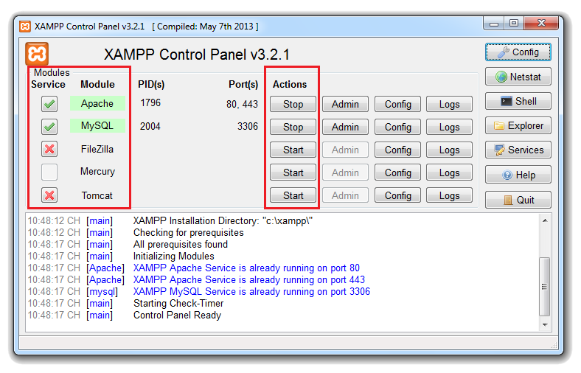The image size is (581, 373).
Task: Launch Shell from the right sidebar
Action: click(518, 101)
